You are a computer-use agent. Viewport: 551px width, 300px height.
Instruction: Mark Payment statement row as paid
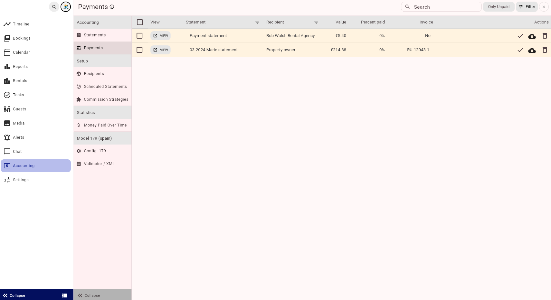pyautogui.click(x=520, y=36)
